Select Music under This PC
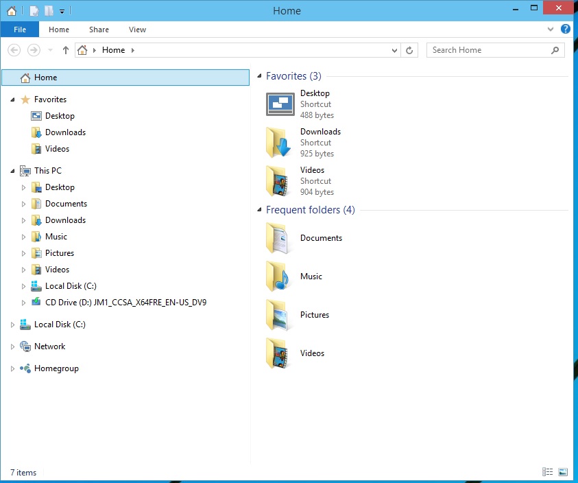Screen dimensions: 578x483 tap(56, 237)
